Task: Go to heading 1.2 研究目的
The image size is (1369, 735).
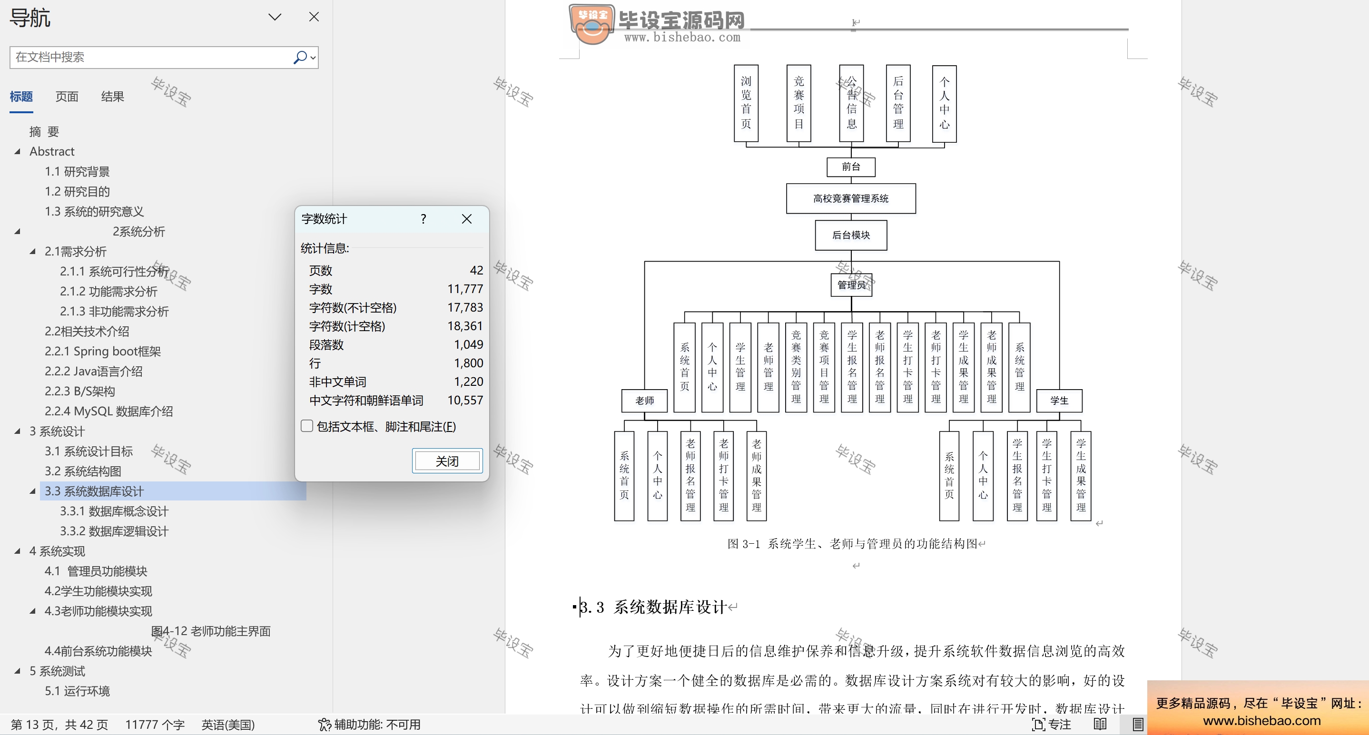Action: pos(77,191)
